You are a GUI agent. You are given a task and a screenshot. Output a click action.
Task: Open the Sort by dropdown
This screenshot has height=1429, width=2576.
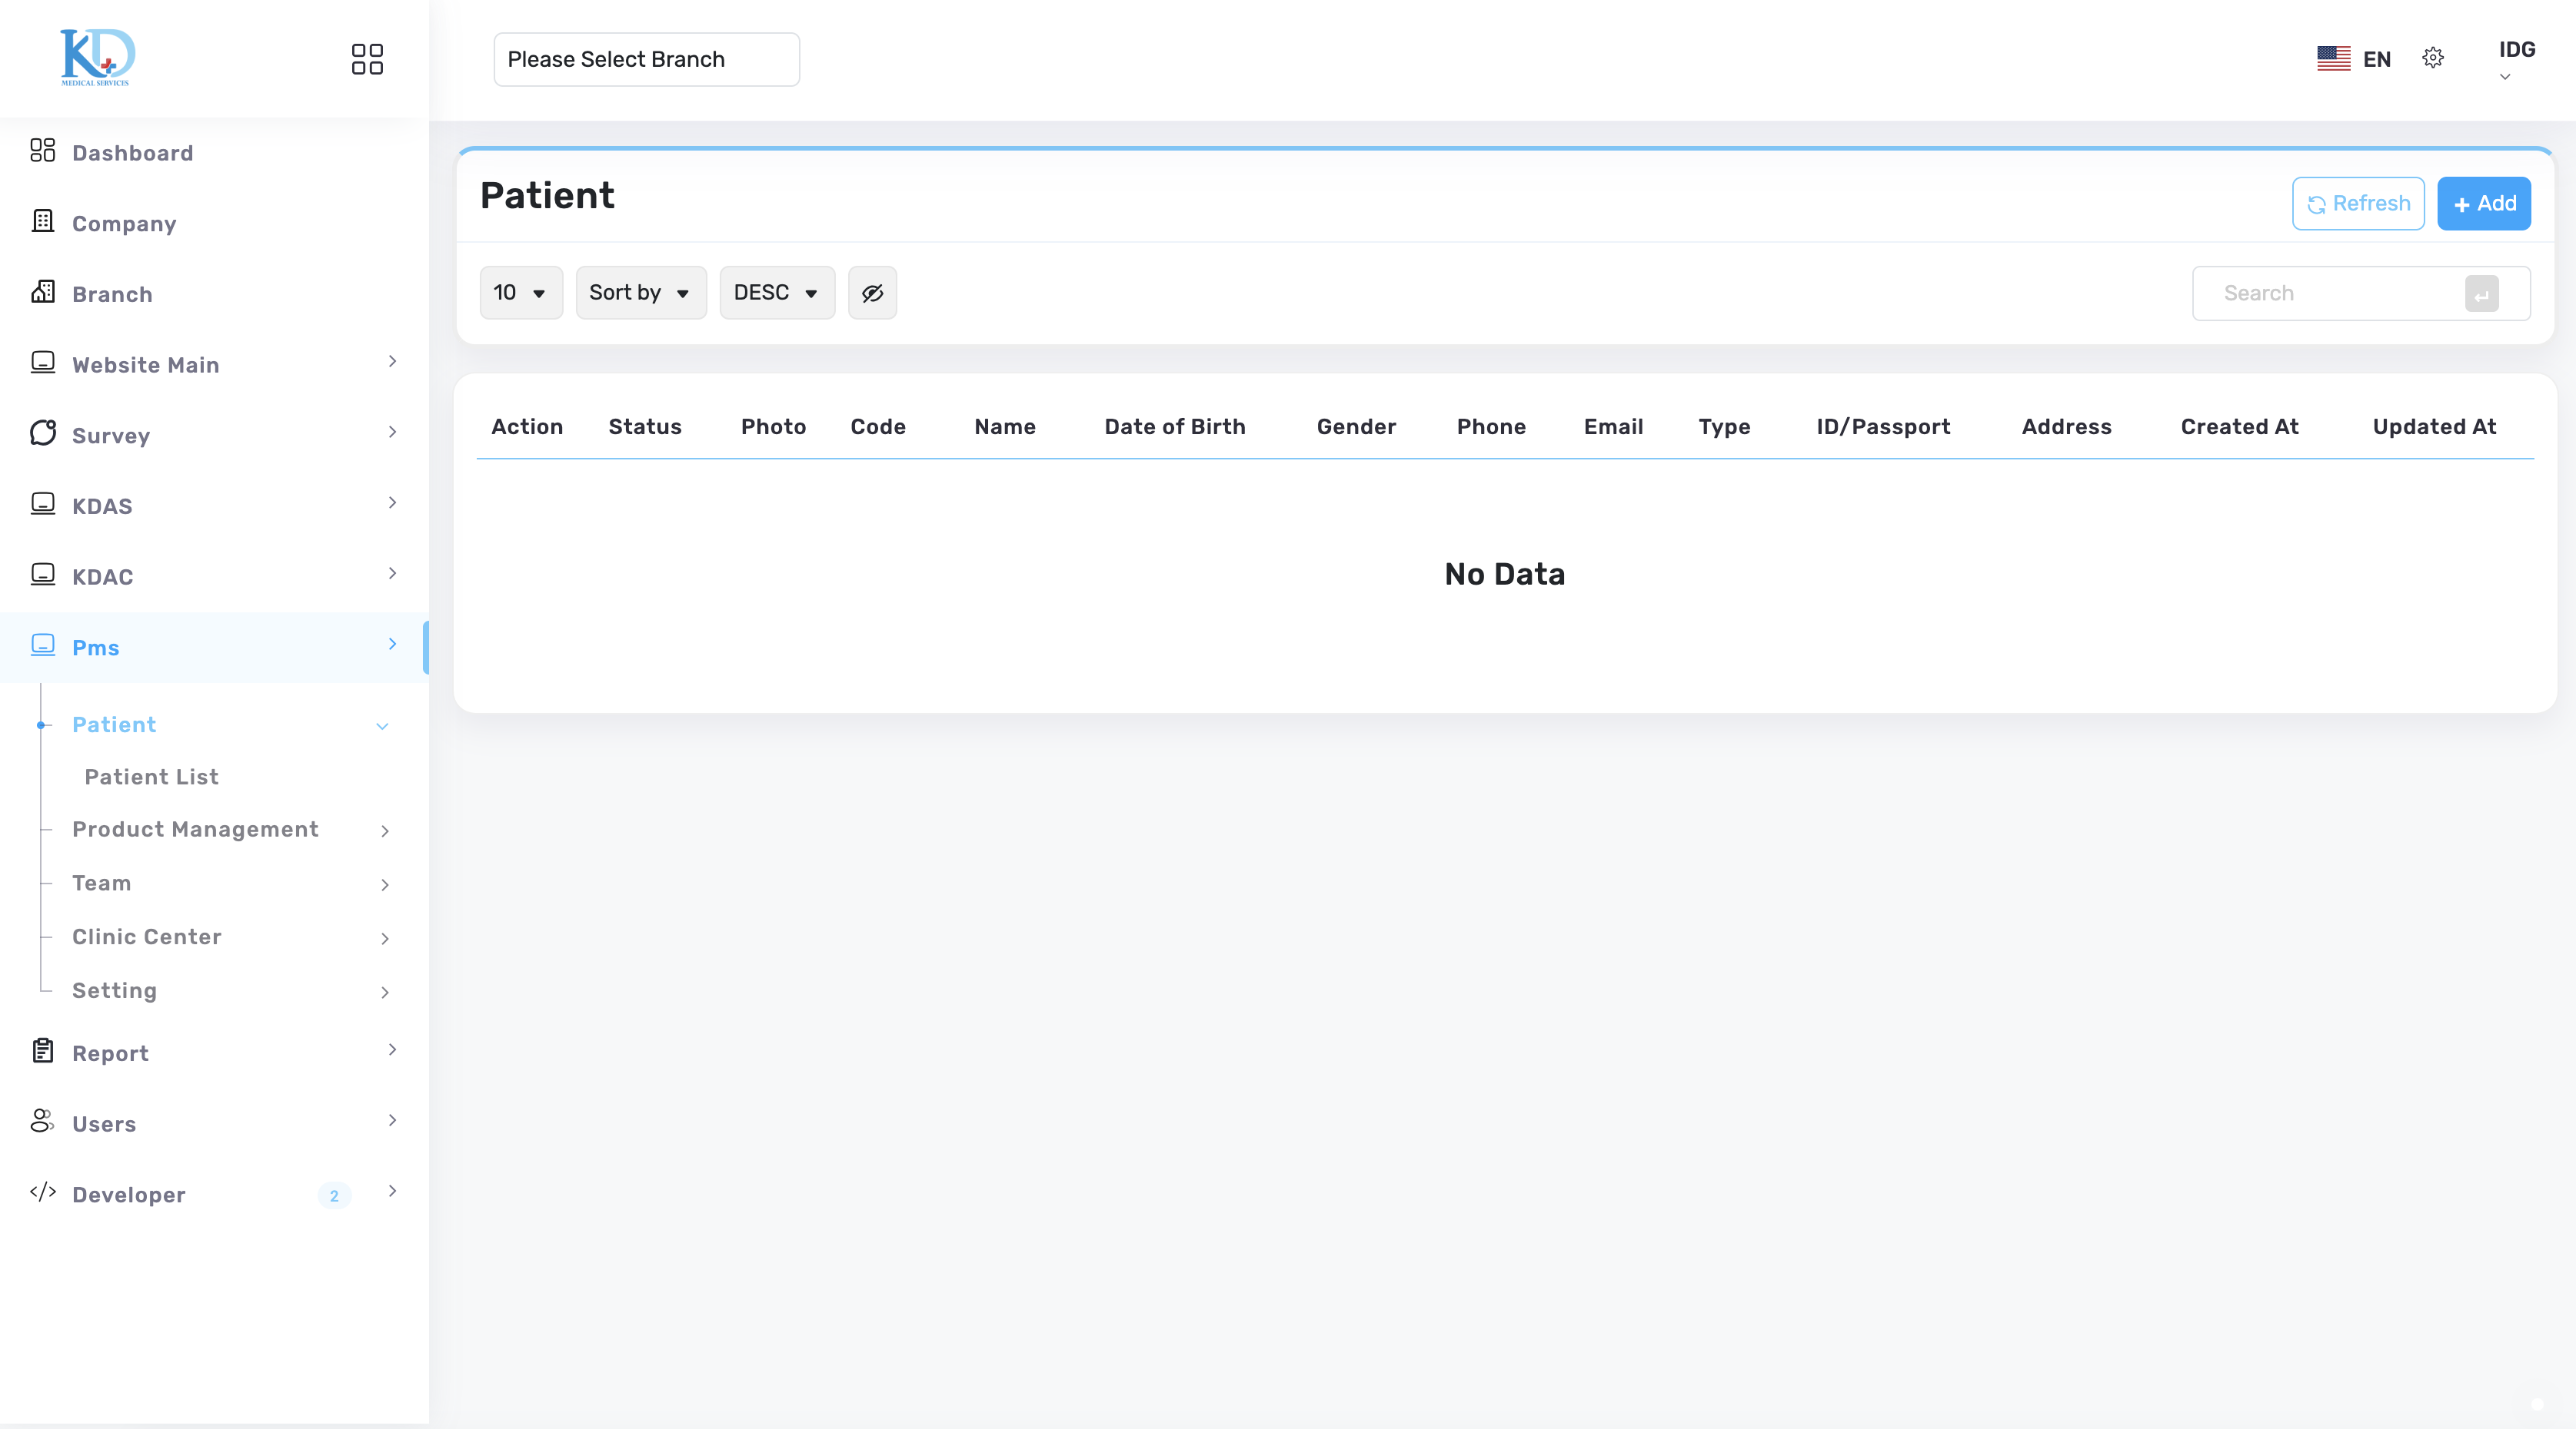click(641, 293)
